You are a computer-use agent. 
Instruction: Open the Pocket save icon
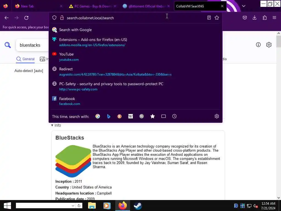(x=245, y=18)
